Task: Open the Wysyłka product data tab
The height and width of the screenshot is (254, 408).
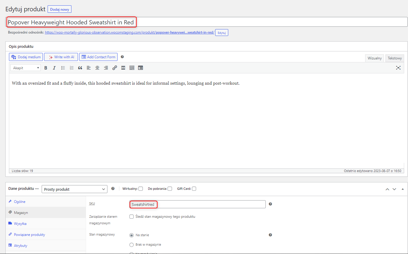Action: pyautogui.click(x=46, y=224)
